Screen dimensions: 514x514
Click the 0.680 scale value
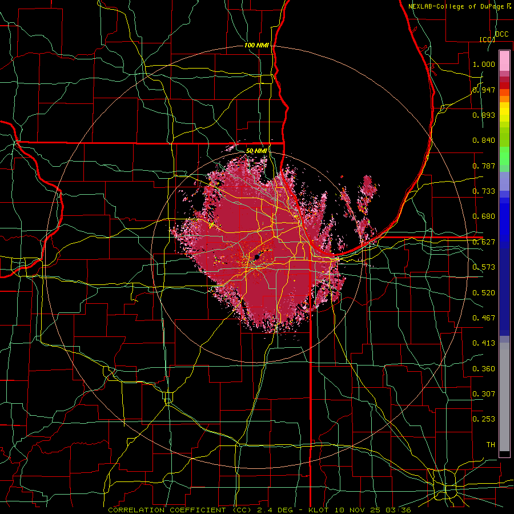[x=484, y=216]
